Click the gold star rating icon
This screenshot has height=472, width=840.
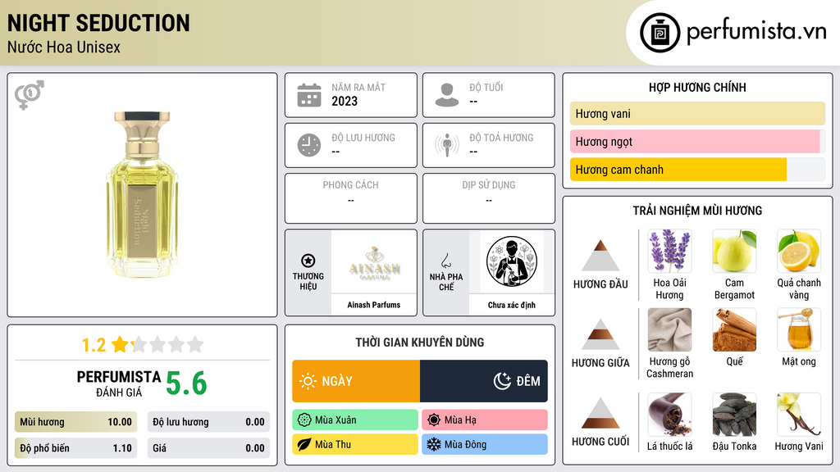pos(120,344)
